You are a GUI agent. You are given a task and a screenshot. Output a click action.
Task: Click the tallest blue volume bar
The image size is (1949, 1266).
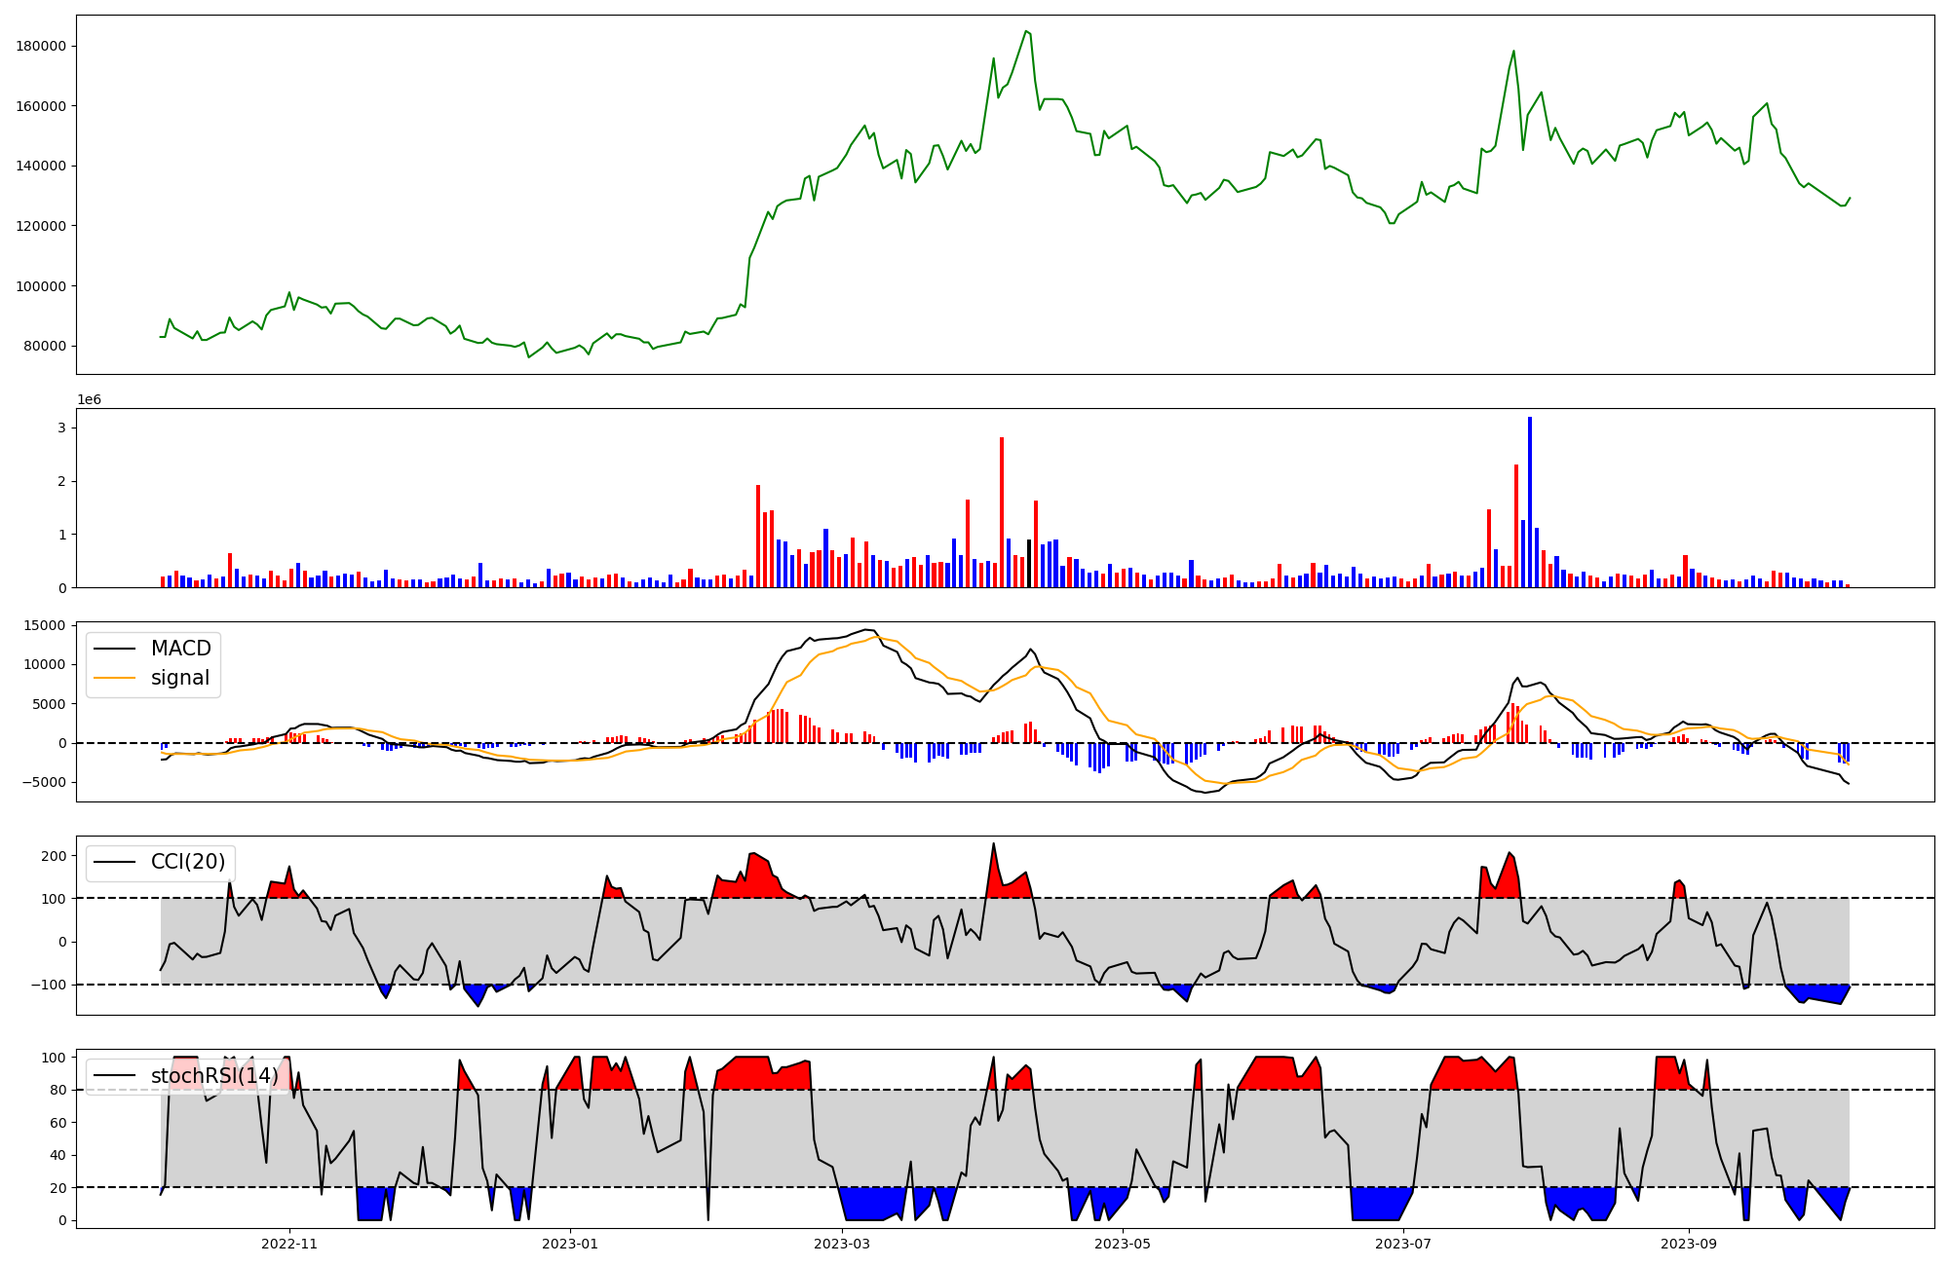click(1530, 503)
